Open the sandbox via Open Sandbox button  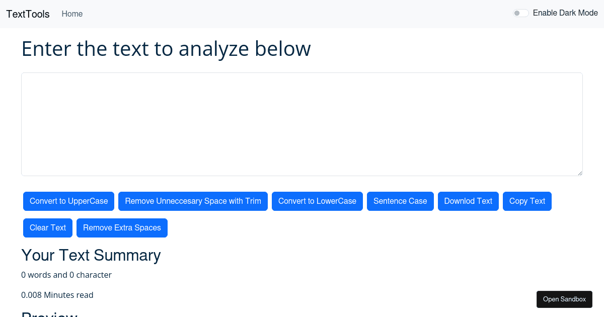coord(564,299)
